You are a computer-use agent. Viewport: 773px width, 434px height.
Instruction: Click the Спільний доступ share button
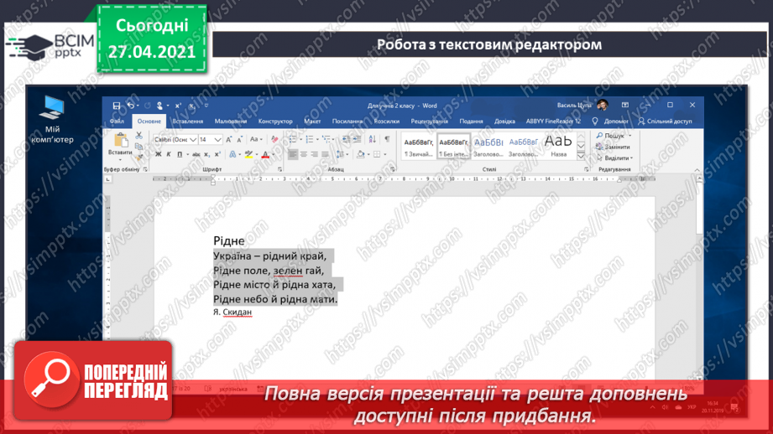665,121
